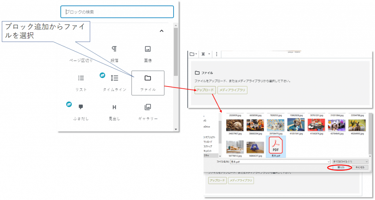Image resolution: width=375 pixels, height=200 pixels.
Task: Collapse the block category chevron
Action: [161, 31]
